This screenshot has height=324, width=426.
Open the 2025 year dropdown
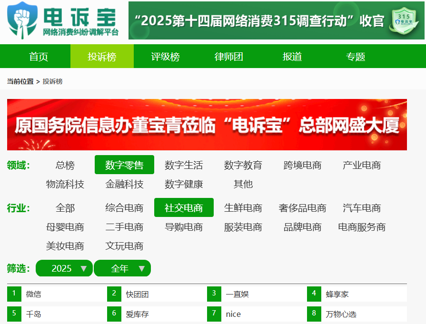(64, 268)
